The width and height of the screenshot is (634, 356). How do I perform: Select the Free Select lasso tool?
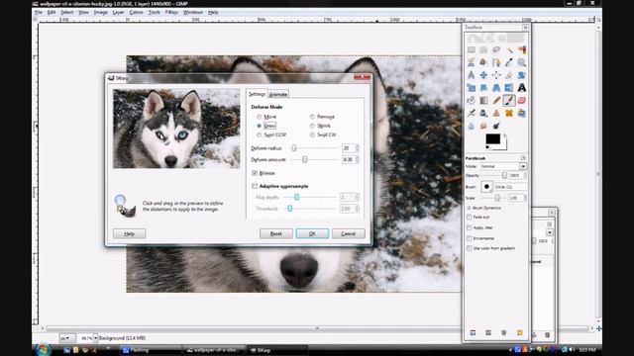496,50
